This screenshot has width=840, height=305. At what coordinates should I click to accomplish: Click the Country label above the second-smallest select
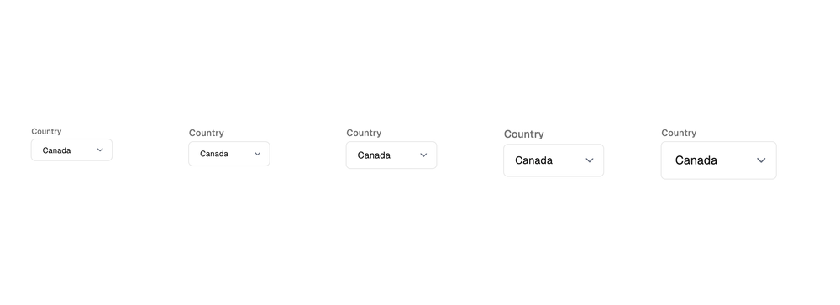pos(207,133)
